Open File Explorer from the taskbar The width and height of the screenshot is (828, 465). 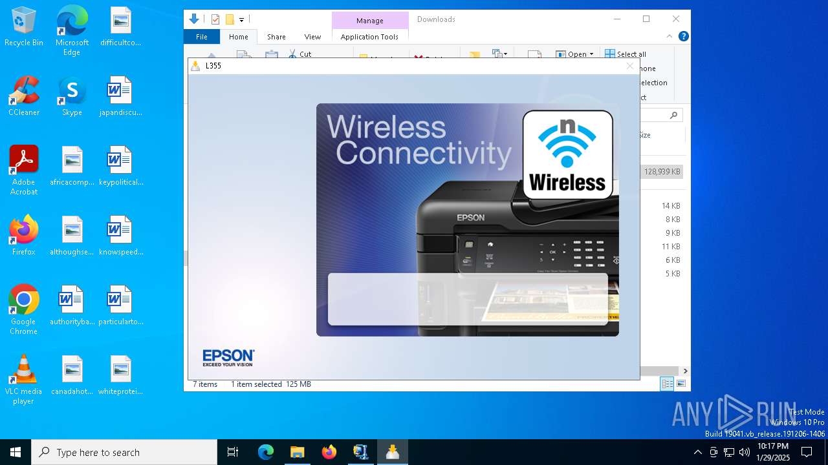tap(297, 452)
